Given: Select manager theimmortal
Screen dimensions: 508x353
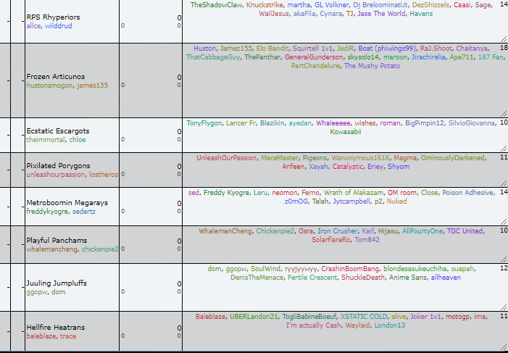Looking at the screenshot, I should (46, 140).
